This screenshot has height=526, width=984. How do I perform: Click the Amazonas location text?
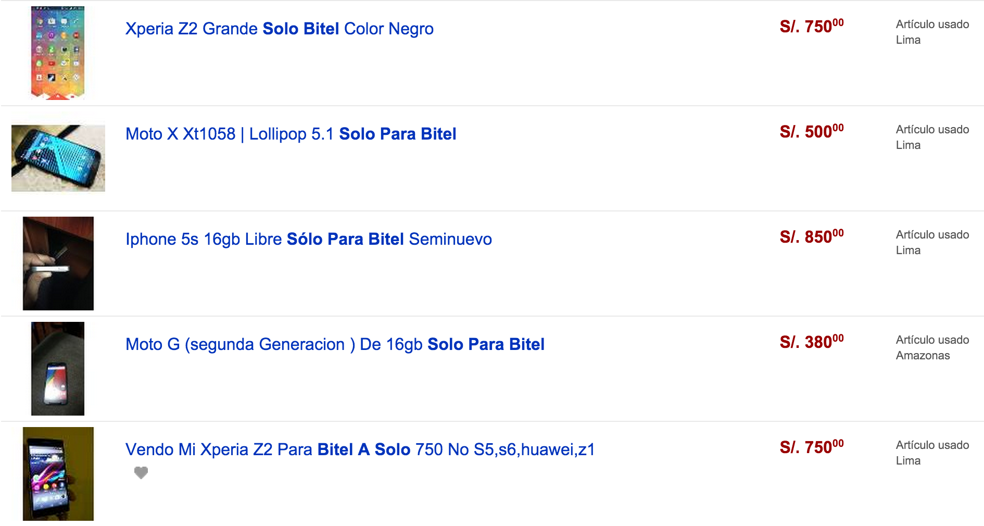[x=923, y=356]
